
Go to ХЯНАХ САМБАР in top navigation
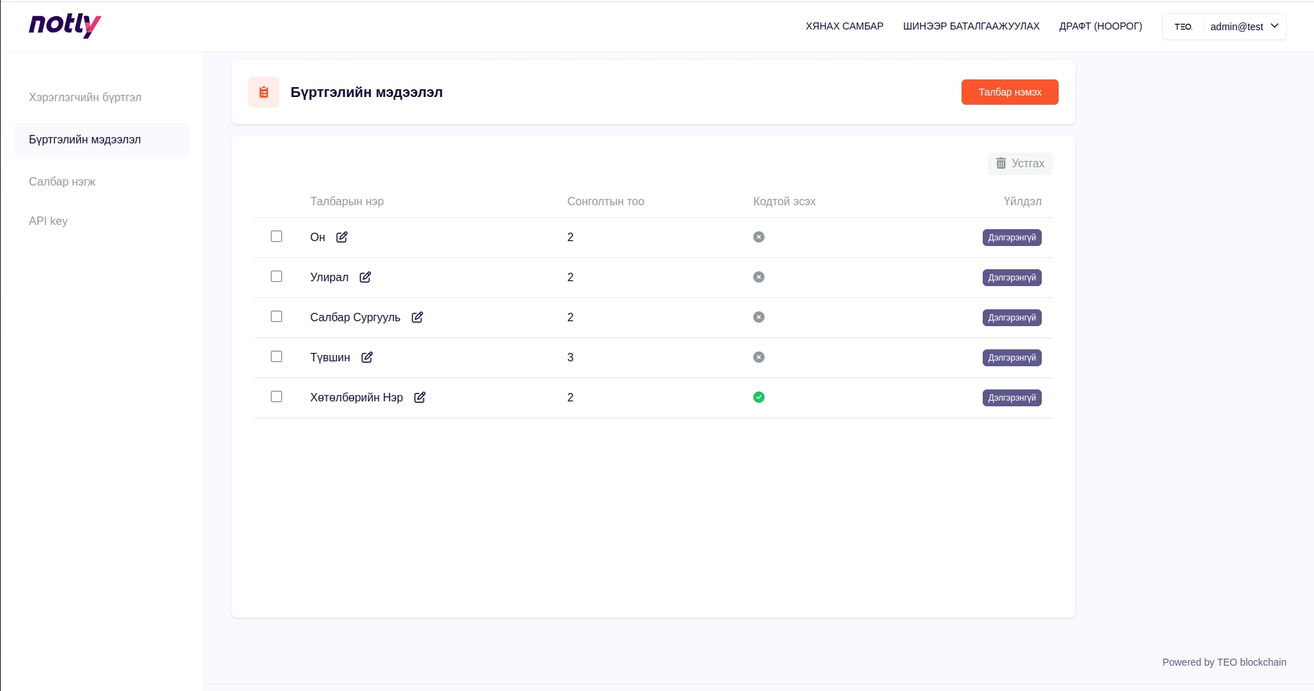click(844, 26)
